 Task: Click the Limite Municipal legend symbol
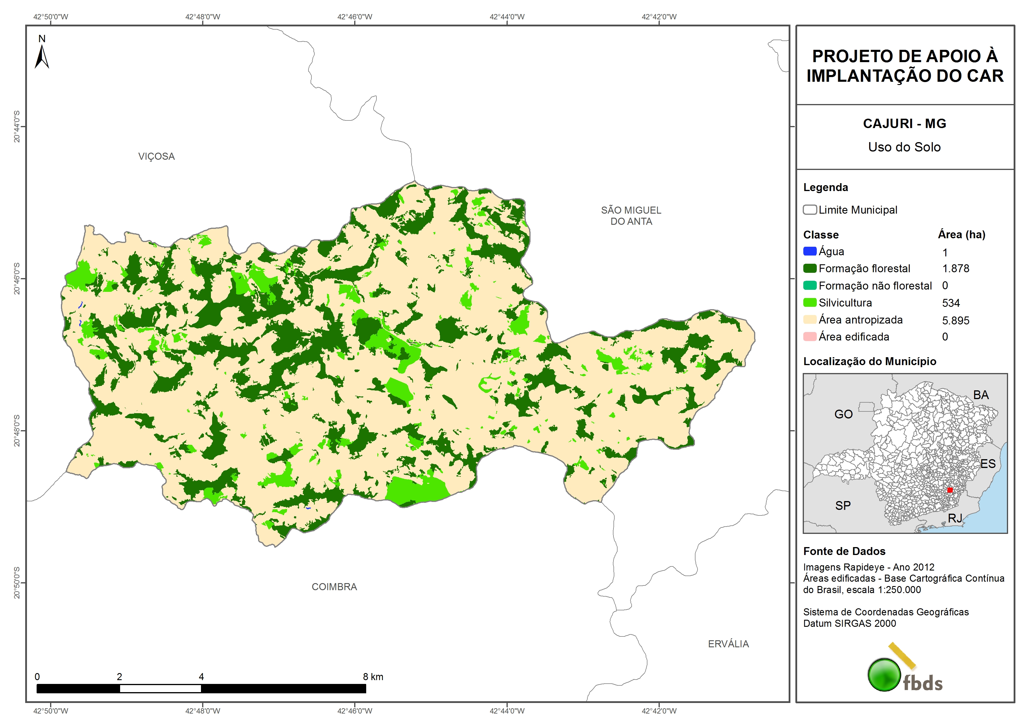809,210
